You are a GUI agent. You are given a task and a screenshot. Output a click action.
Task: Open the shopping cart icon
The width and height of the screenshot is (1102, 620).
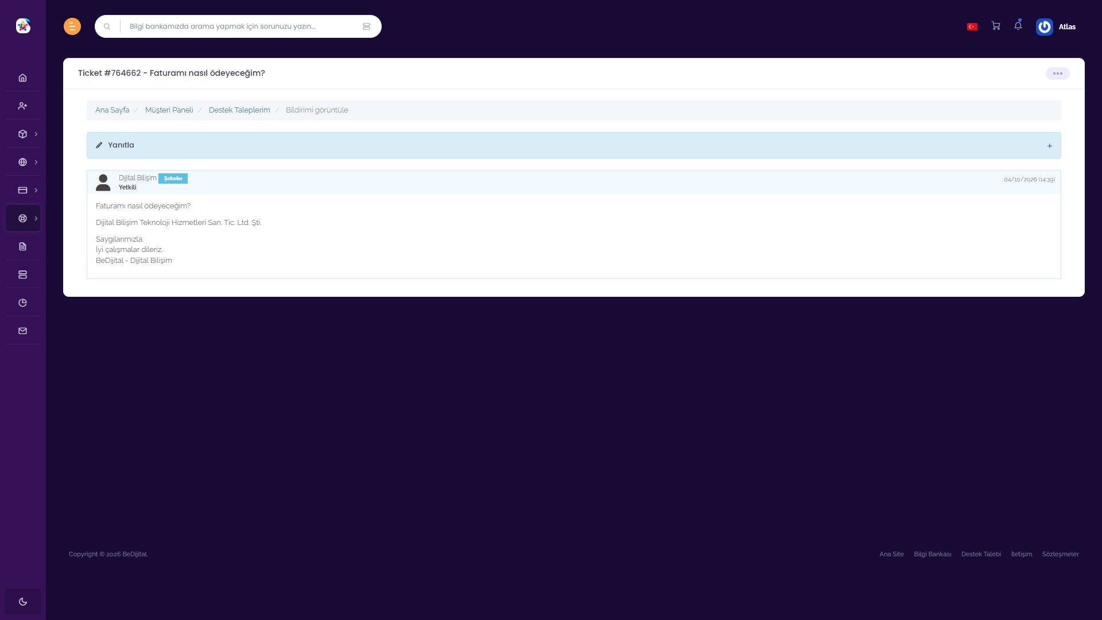coord(996,26)
